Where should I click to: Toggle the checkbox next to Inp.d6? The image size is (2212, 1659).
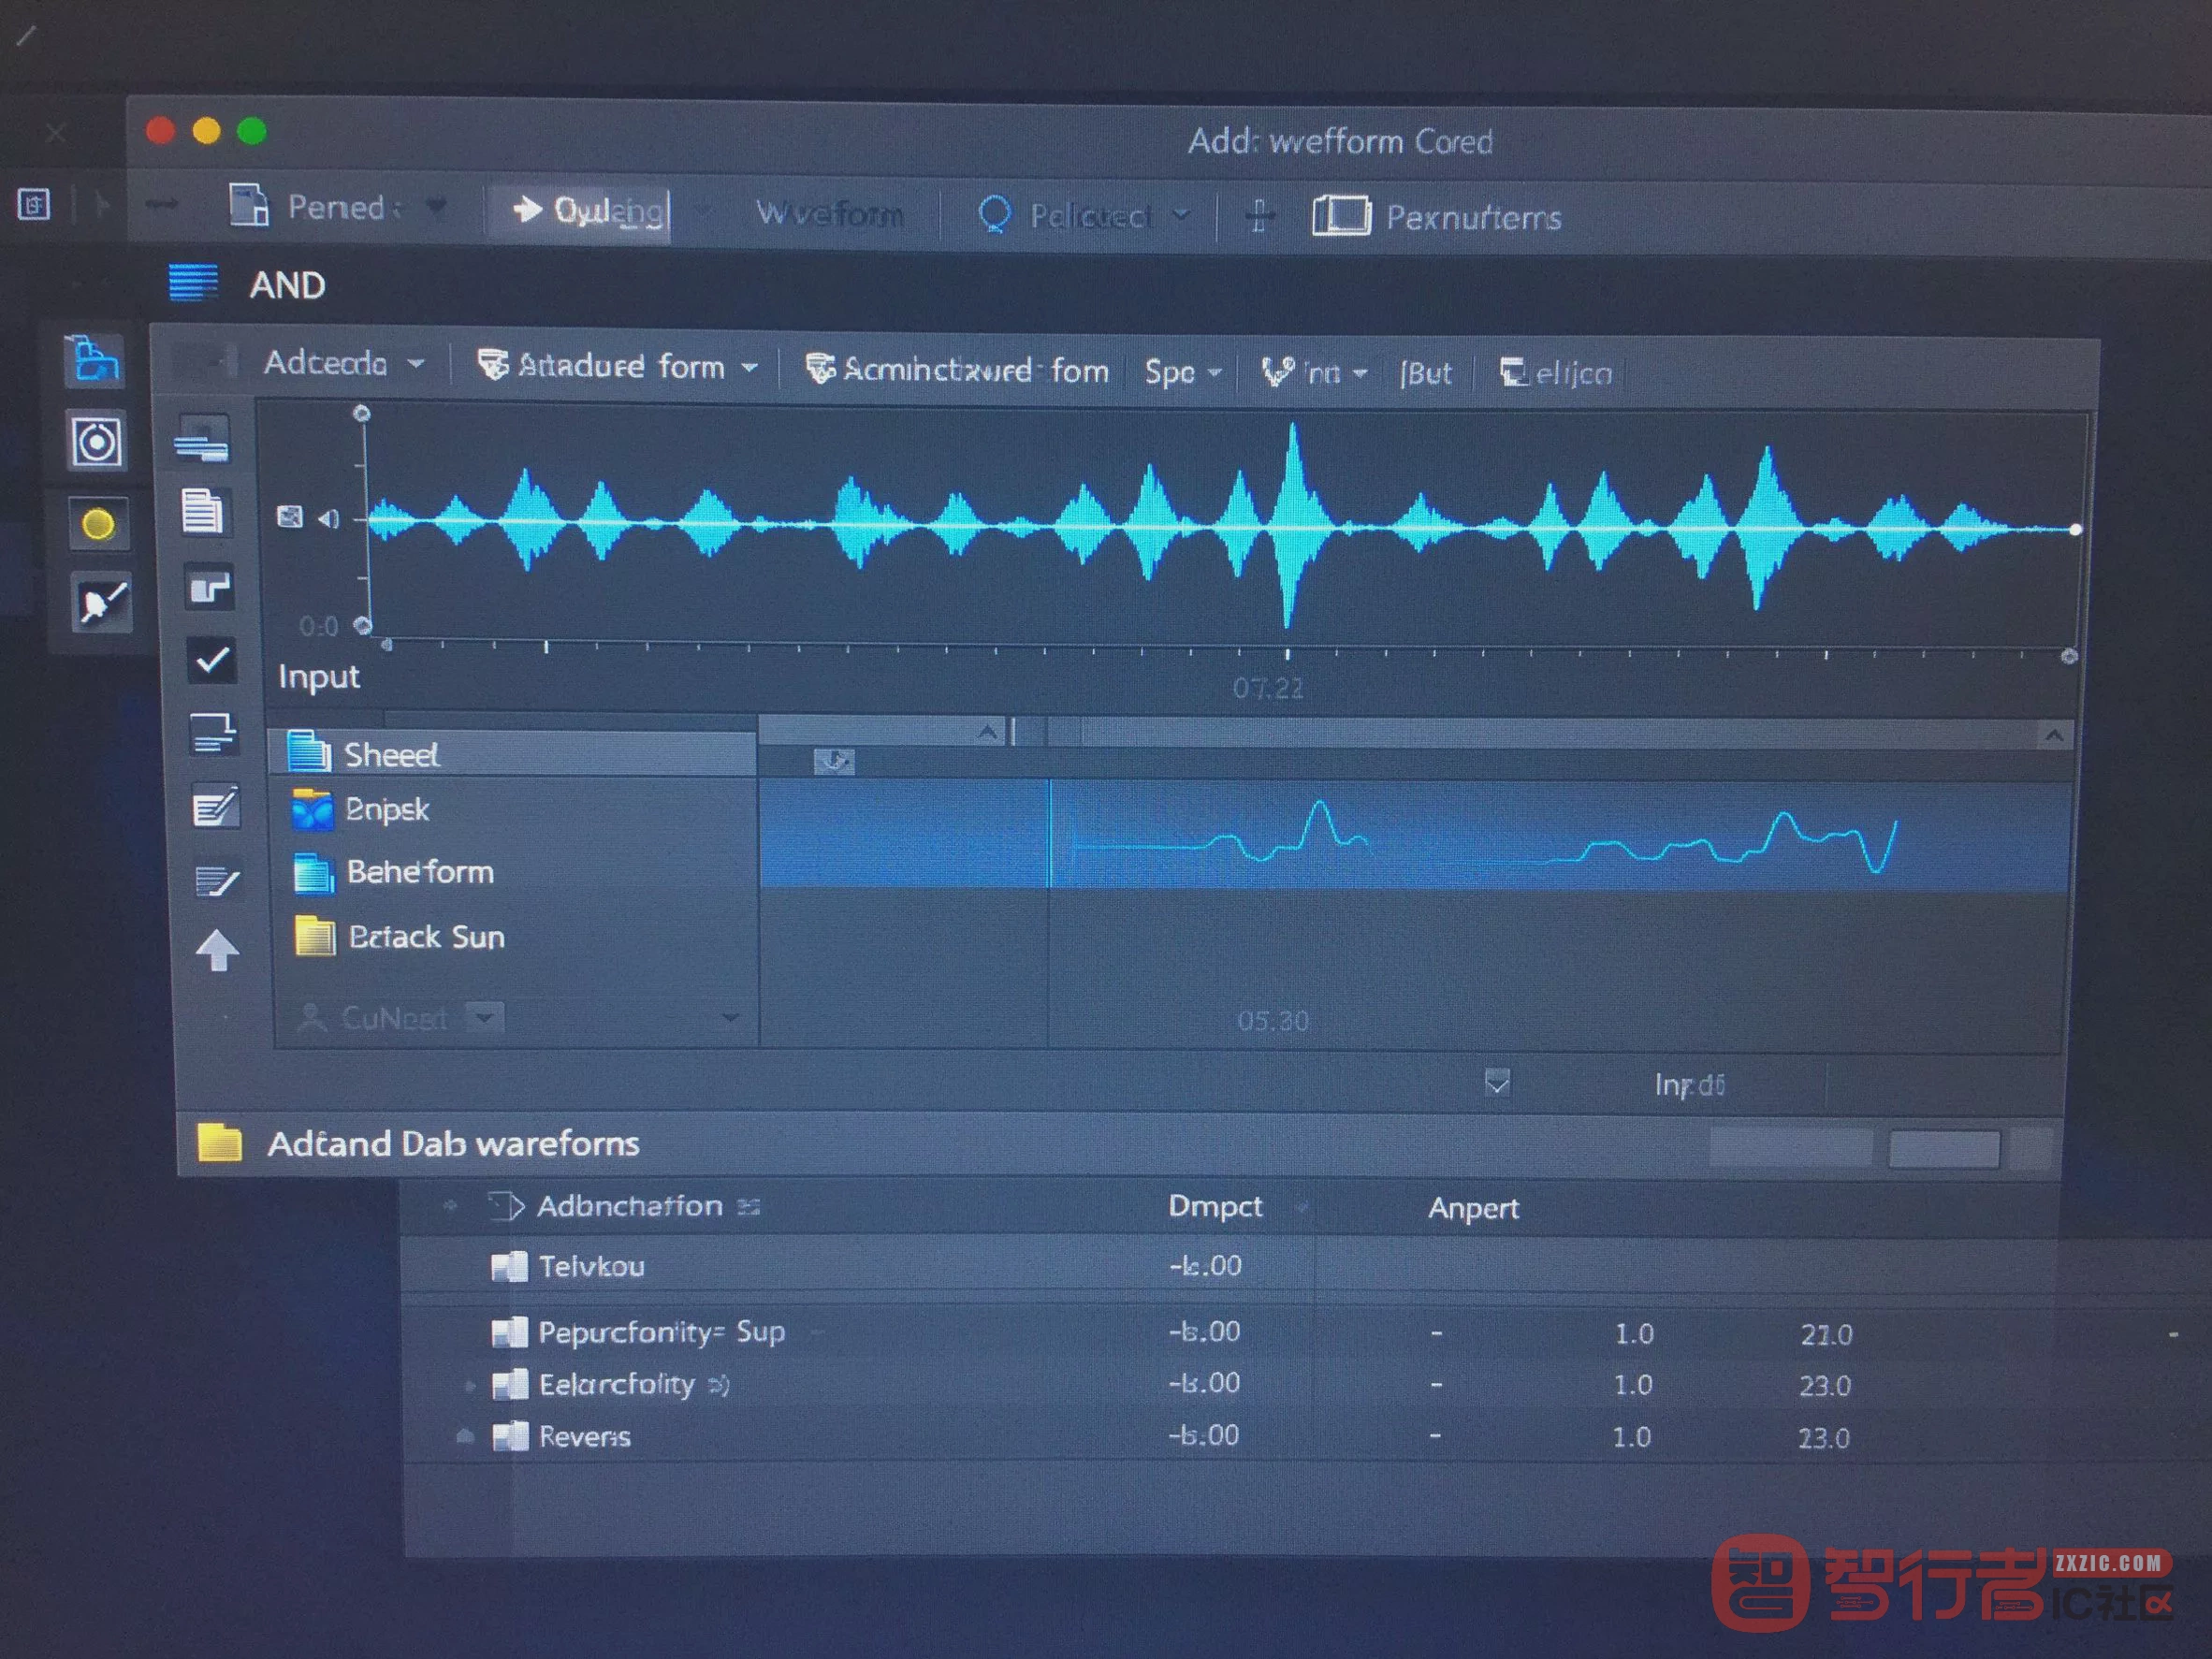point(1497,1082)
